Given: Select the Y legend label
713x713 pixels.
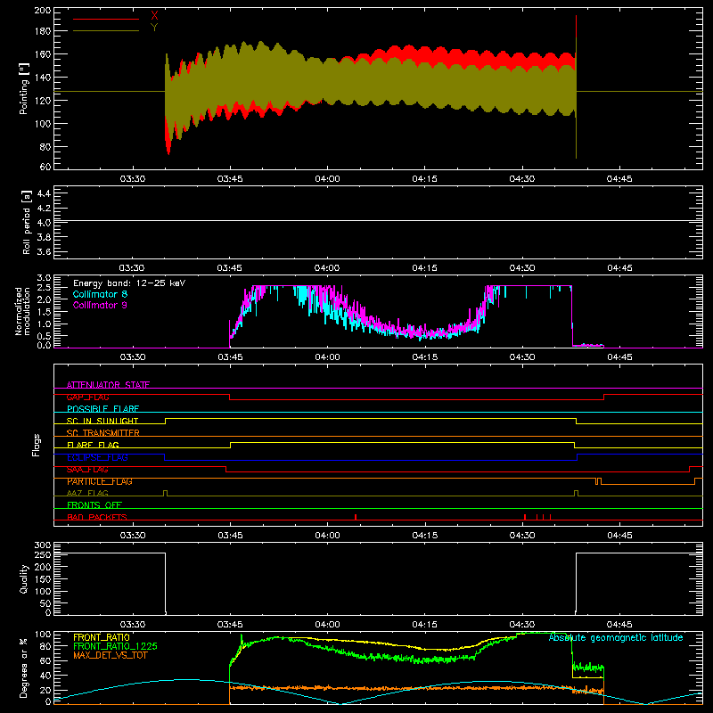Looking at the screenshot, I should (x=154, y=28).
